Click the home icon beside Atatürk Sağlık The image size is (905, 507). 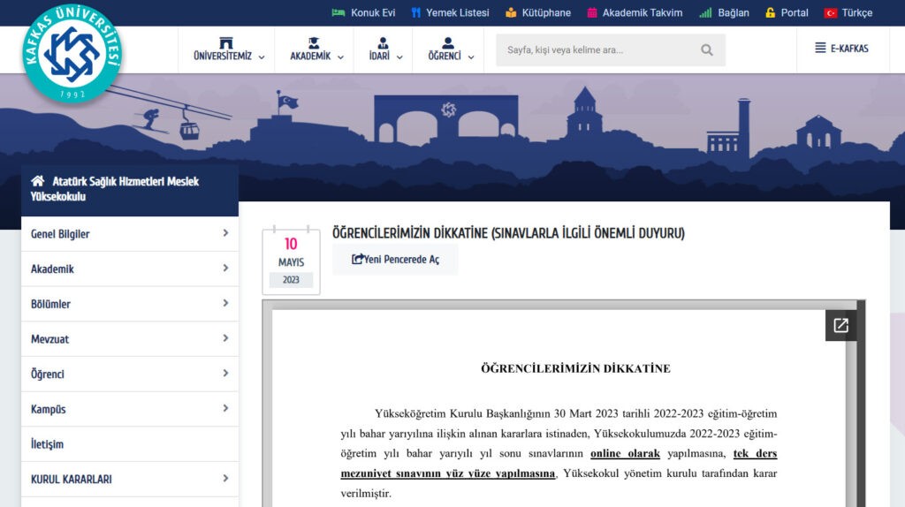[x=38, y=181]
